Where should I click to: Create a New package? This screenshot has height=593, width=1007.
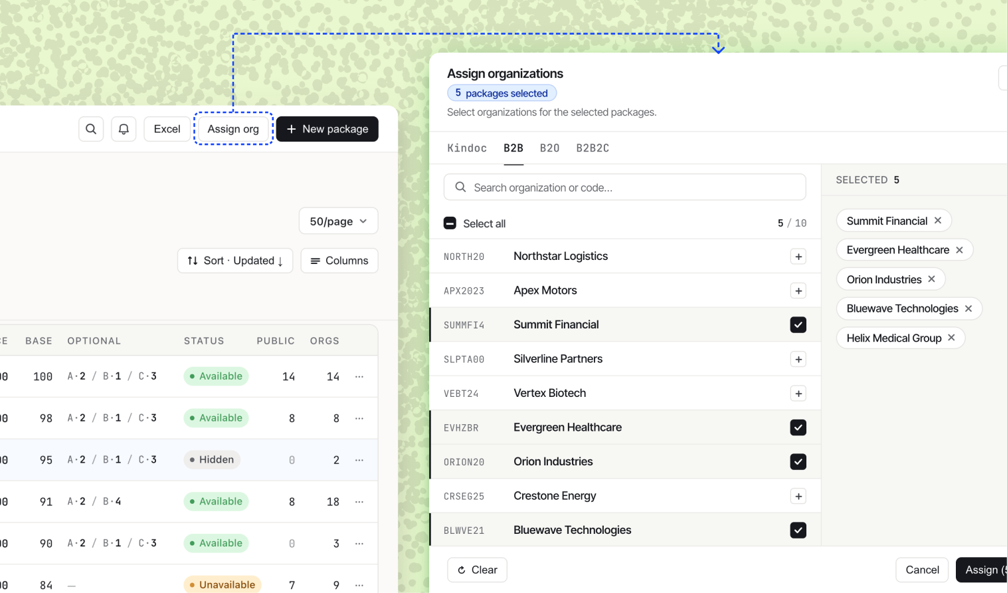coord(327,129)
